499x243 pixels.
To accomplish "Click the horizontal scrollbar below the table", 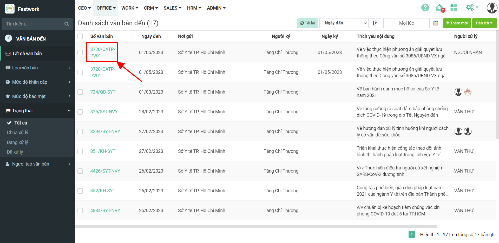I will coord(256,226).
